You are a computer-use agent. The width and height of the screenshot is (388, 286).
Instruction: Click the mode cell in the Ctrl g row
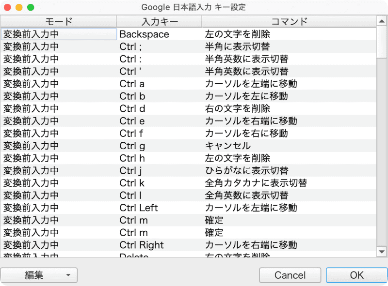[59, 146]
